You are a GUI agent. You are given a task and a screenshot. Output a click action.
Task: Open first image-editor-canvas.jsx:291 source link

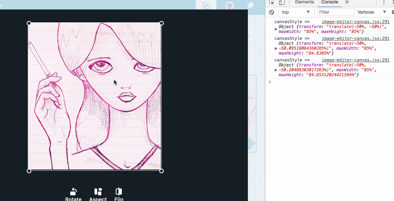click(x=356, y=22)
